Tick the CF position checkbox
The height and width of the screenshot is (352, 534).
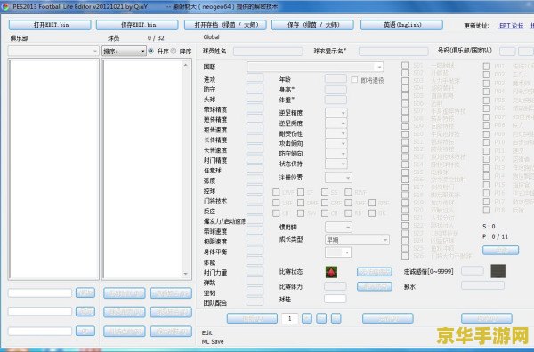point(301,193)
